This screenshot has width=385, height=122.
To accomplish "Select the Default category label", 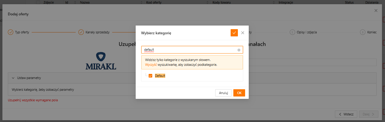I will click(160, 76).
